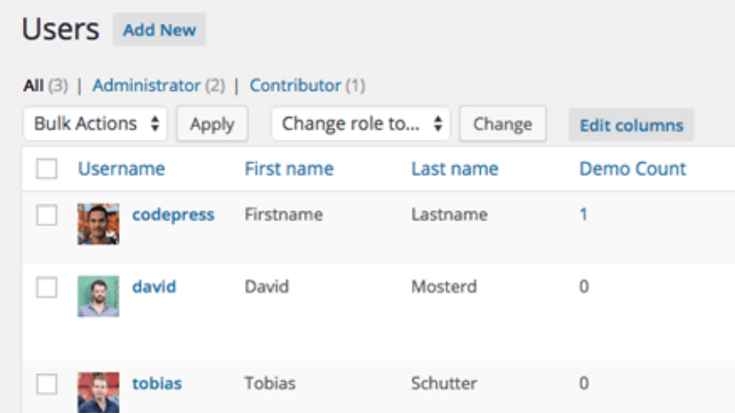Check the box for david user
The width and height of the screenshot is (735, 413).
[x=47, y=287]
